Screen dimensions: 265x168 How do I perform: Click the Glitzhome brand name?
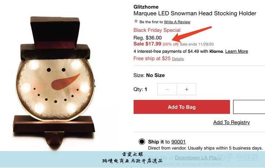click(x=146, y=7)
